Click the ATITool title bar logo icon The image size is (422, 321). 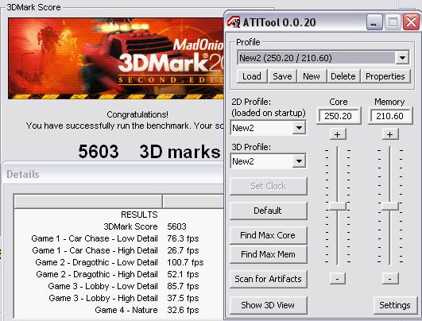[x=234, y=22]
